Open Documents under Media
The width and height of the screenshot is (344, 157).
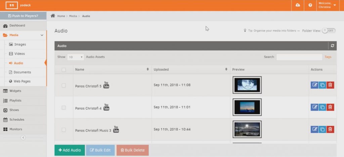(x=20, y=72)
